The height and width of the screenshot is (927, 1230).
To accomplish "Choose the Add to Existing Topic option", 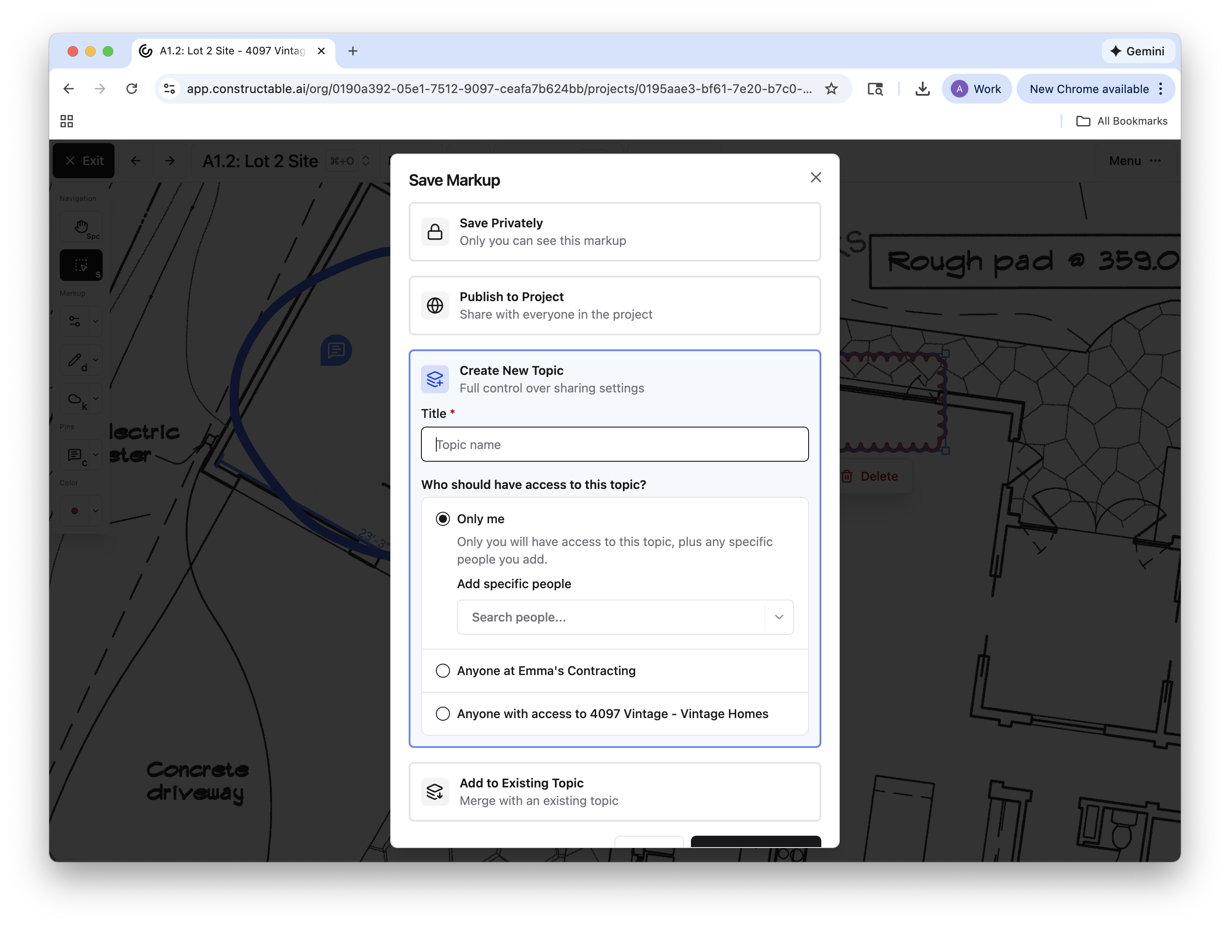I will [615, 791].
